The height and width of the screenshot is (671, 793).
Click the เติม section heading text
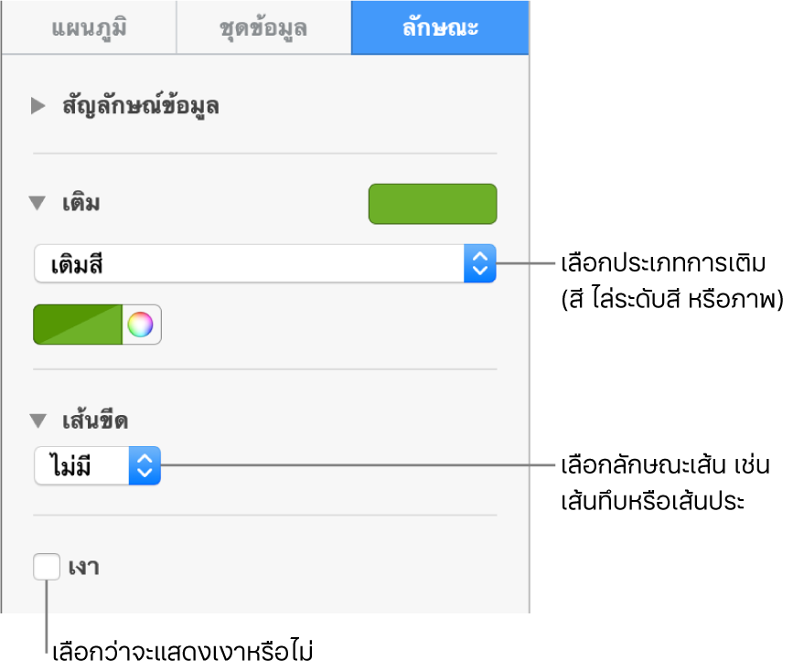click(x=80, y=203)
